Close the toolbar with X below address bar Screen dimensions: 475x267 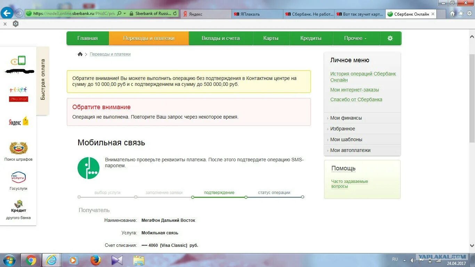[5, 24]
